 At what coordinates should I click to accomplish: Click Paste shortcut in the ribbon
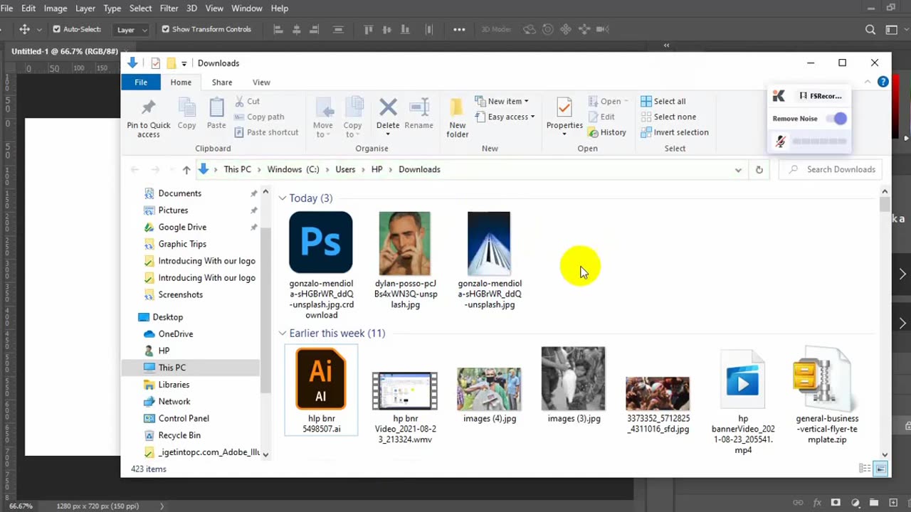[x=266, y=132]
